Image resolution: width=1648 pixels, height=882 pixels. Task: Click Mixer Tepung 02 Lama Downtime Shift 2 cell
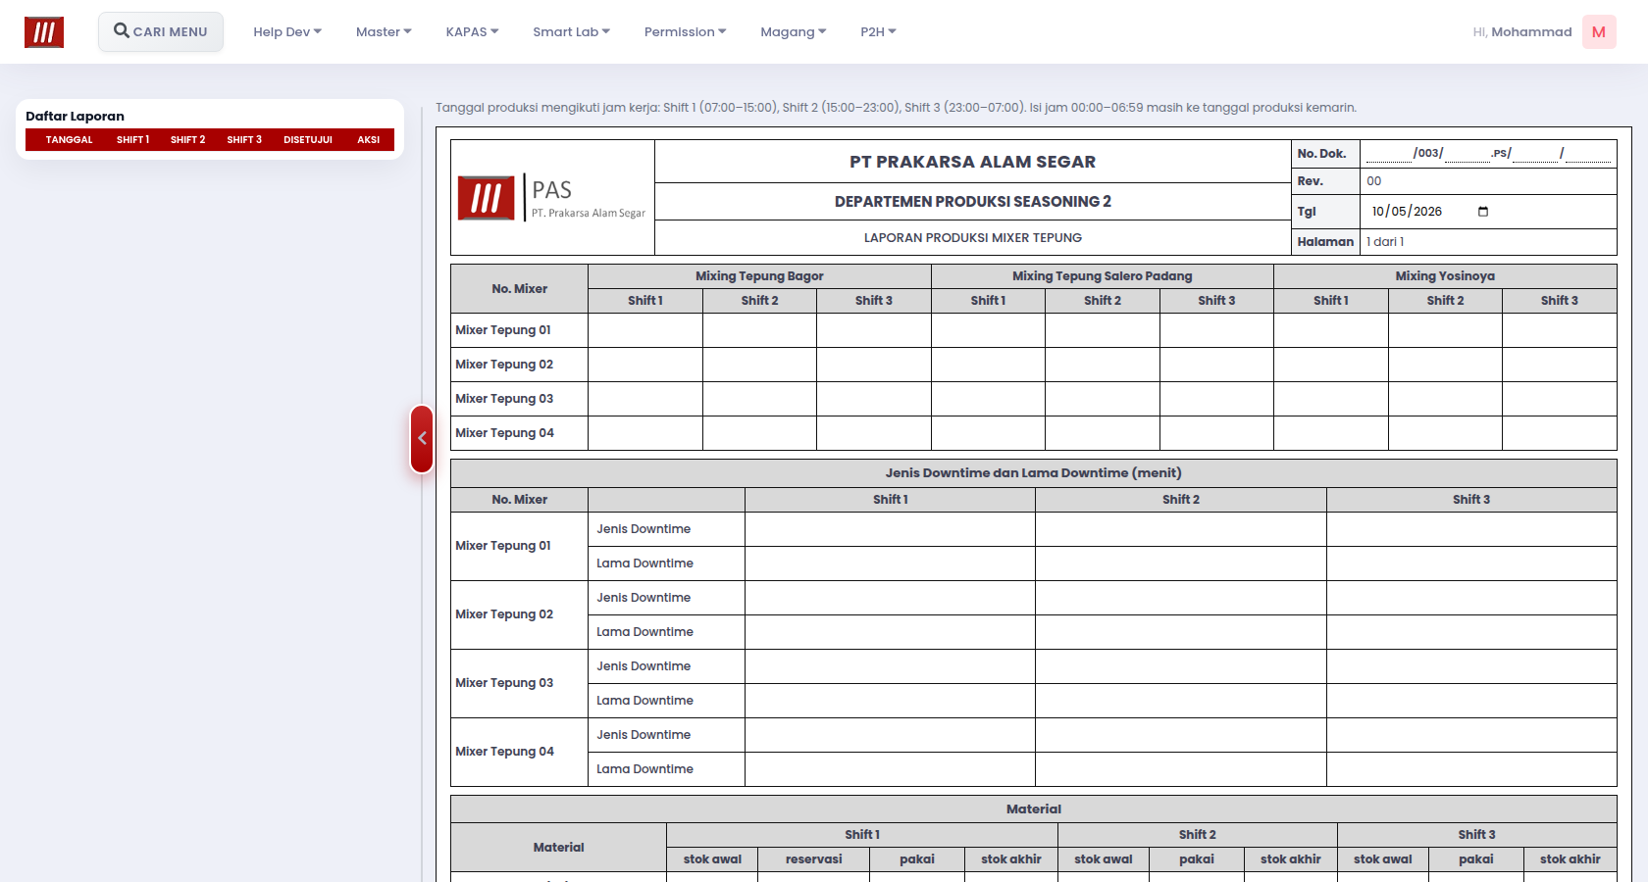(1181, 632)
